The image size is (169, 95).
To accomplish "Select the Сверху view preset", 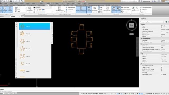I will point(18,8).
